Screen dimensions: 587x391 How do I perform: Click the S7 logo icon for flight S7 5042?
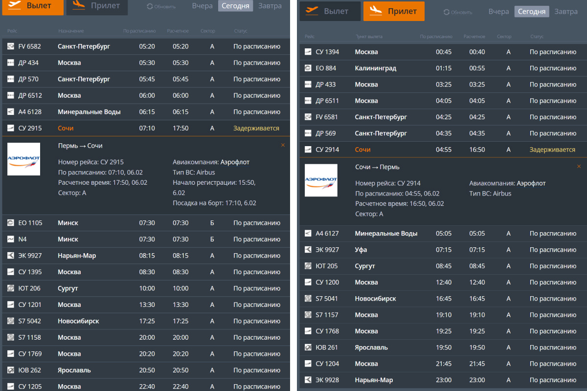tap(11, 321)
